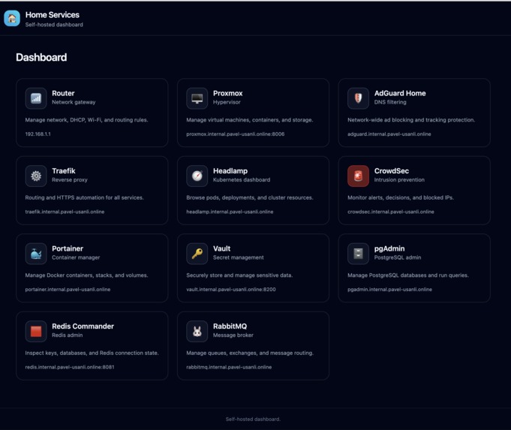Click the vault.internal.pavel-usanli.online:8200 address
511x430 pixels.
click(231, 289)
